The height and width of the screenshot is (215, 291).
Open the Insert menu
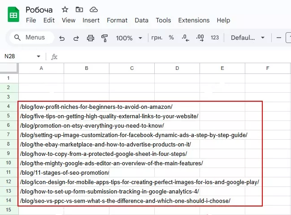(91, 20)
